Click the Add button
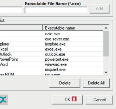 click(x=100, y=9)
